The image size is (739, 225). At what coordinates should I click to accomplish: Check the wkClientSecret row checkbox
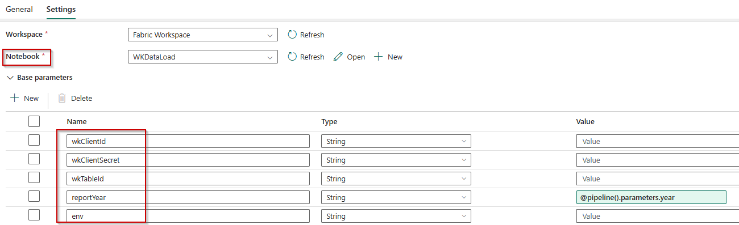tap(34, 159)
